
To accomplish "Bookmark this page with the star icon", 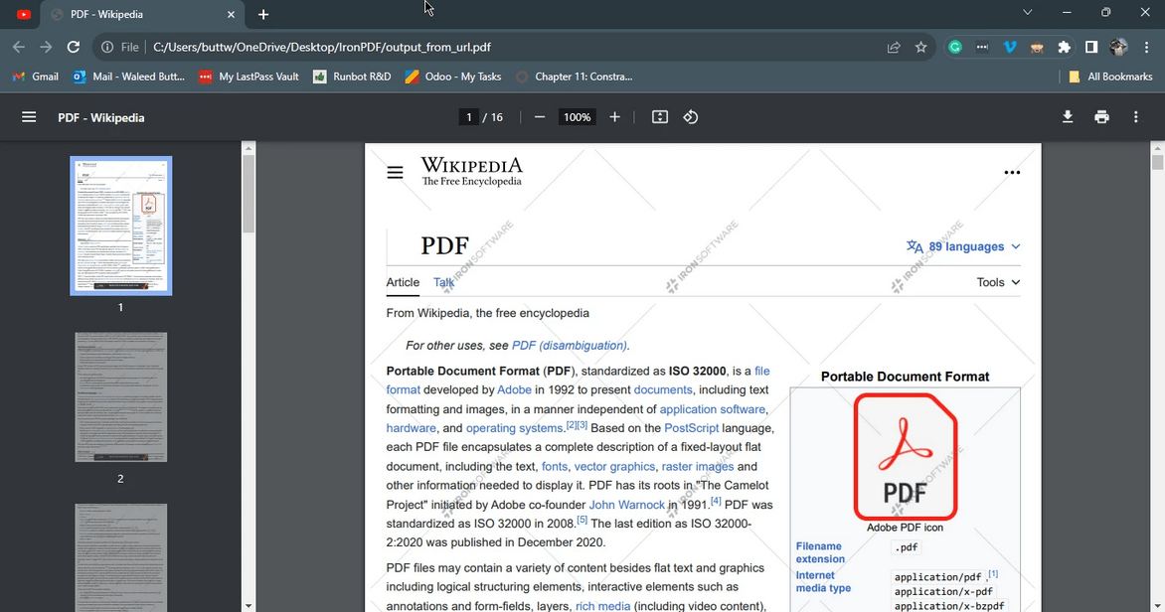I will [921, 47].
